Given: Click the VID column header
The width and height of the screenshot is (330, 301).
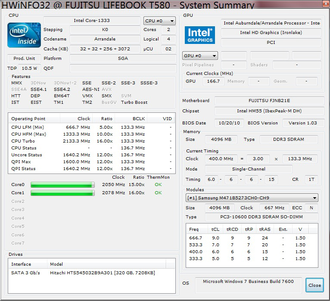Looking at the screenshot, I should click(x=161, y=118).
